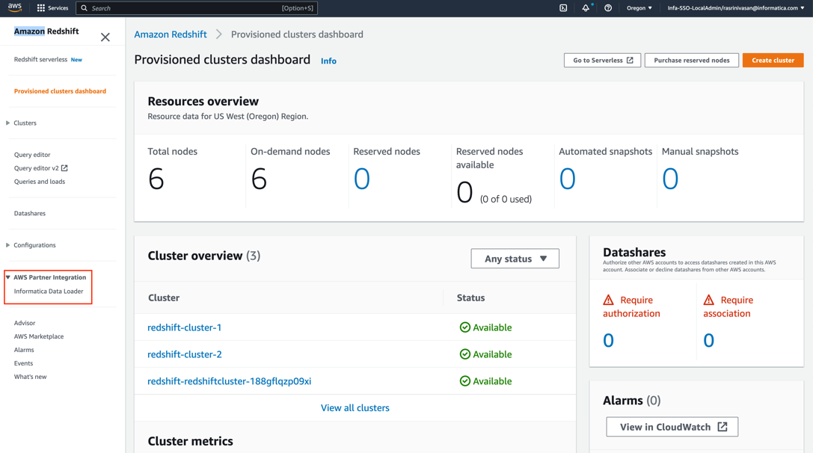Open Informatica Data Loader
This screenshot has height=453, width=813.
coord(49,291)
